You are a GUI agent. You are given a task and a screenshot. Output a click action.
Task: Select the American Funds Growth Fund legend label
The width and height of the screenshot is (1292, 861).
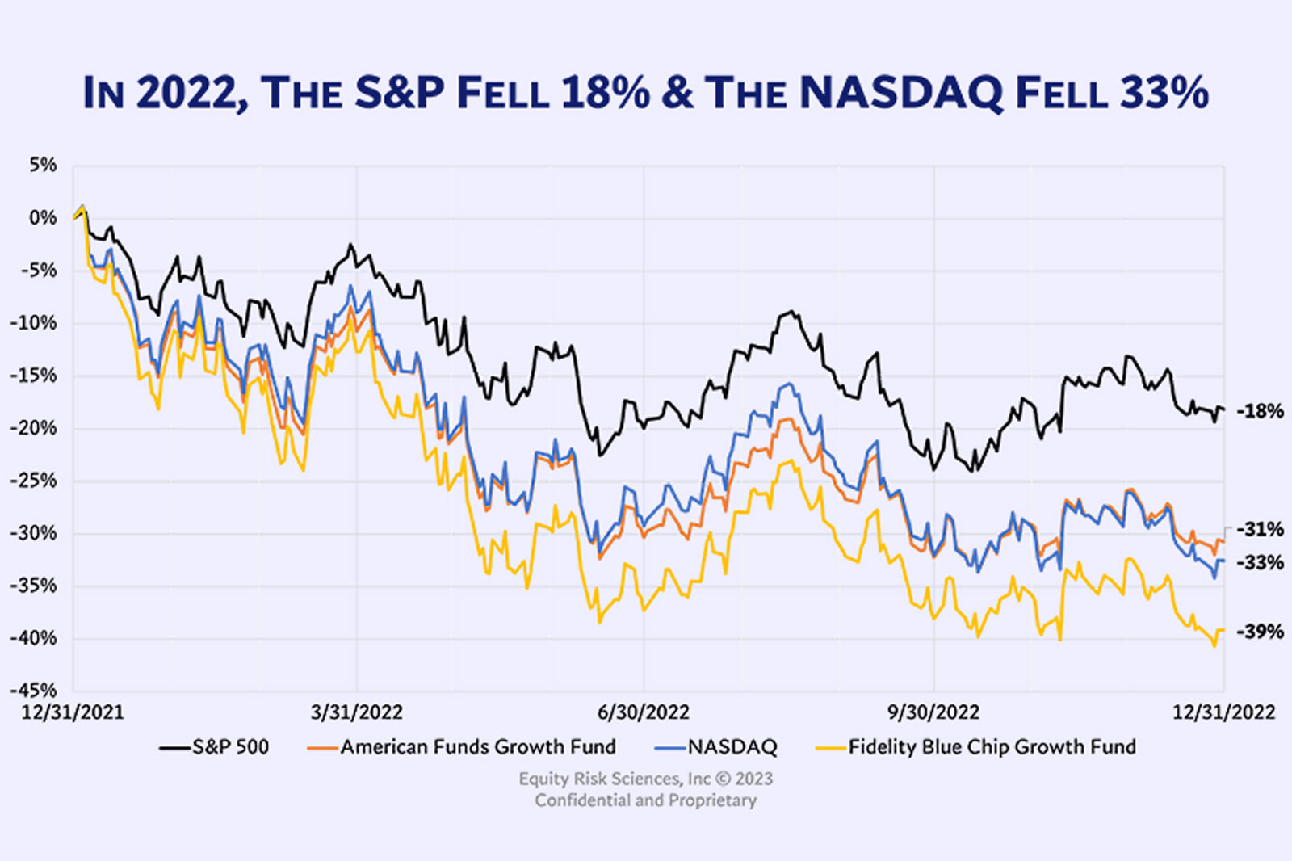pos(478,747)
